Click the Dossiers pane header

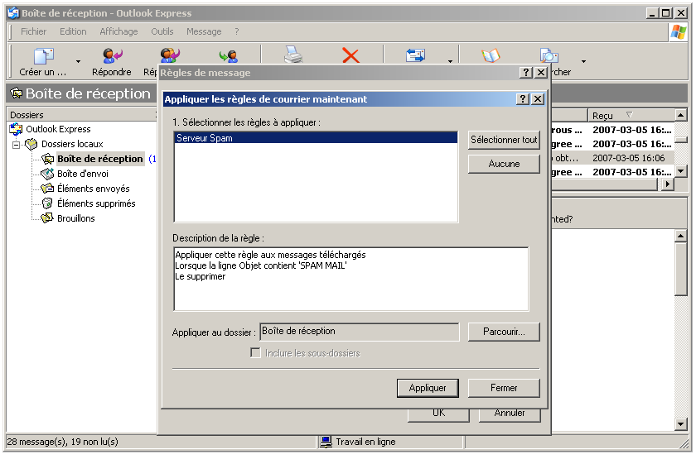click(x=82, y=115)
